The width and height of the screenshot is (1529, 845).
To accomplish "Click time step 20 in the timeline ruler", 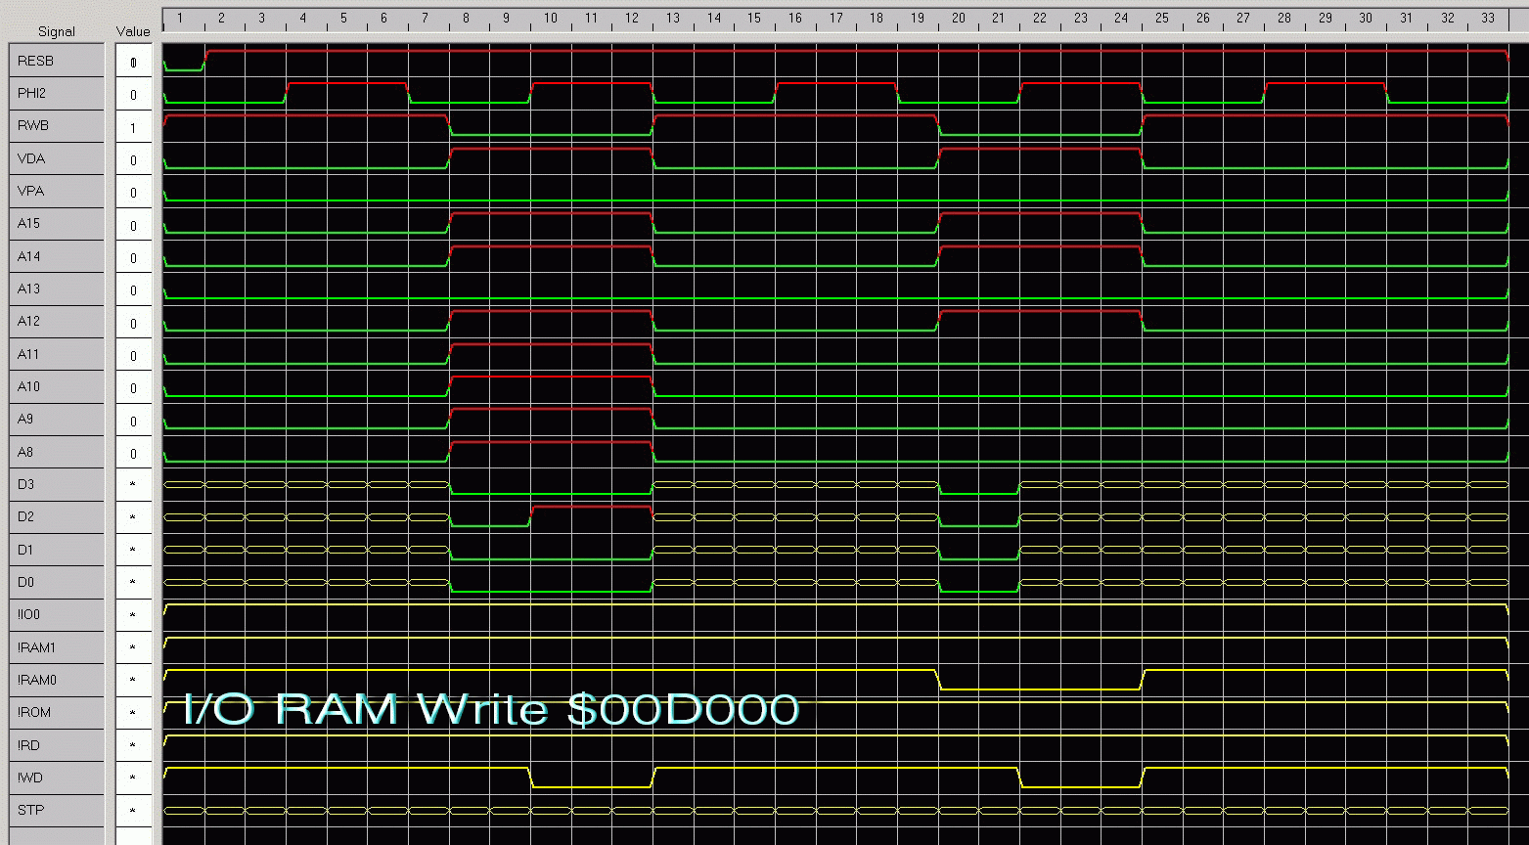I will (959, 18).
